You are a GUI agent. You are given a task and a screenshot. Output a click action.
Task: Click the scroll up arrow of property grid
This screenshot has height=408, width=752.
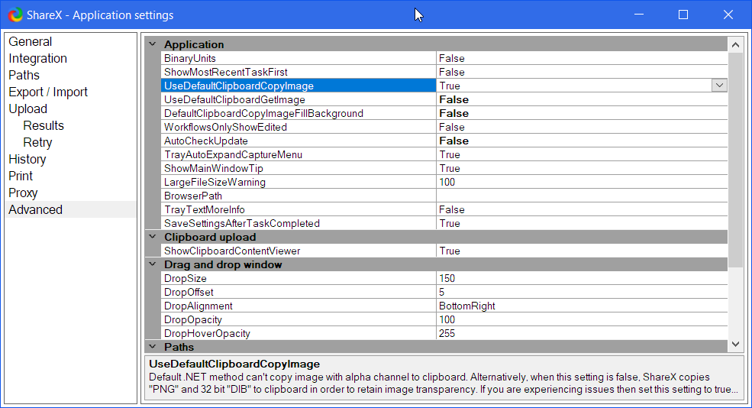735,45
